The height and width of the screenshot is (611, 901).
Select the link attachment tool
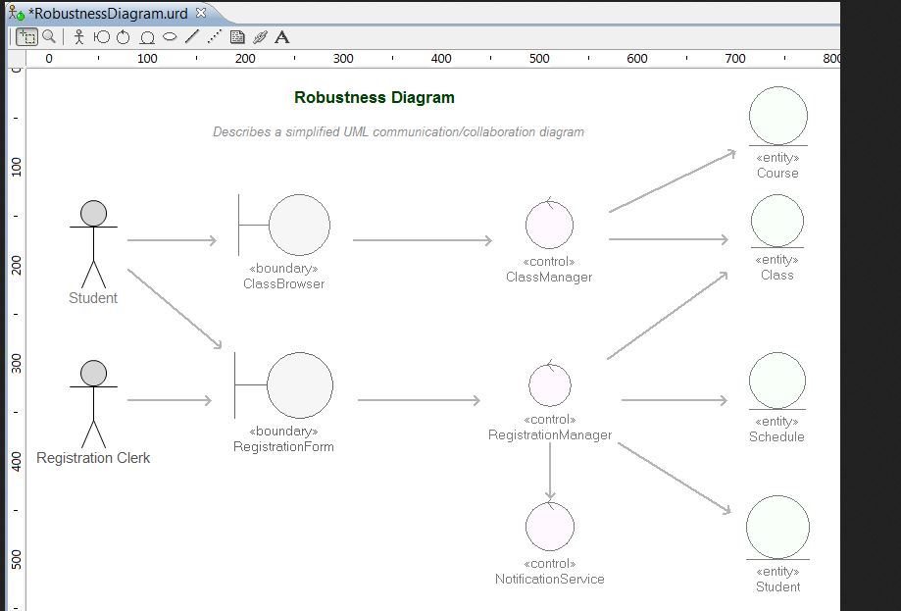coord(260,37)
